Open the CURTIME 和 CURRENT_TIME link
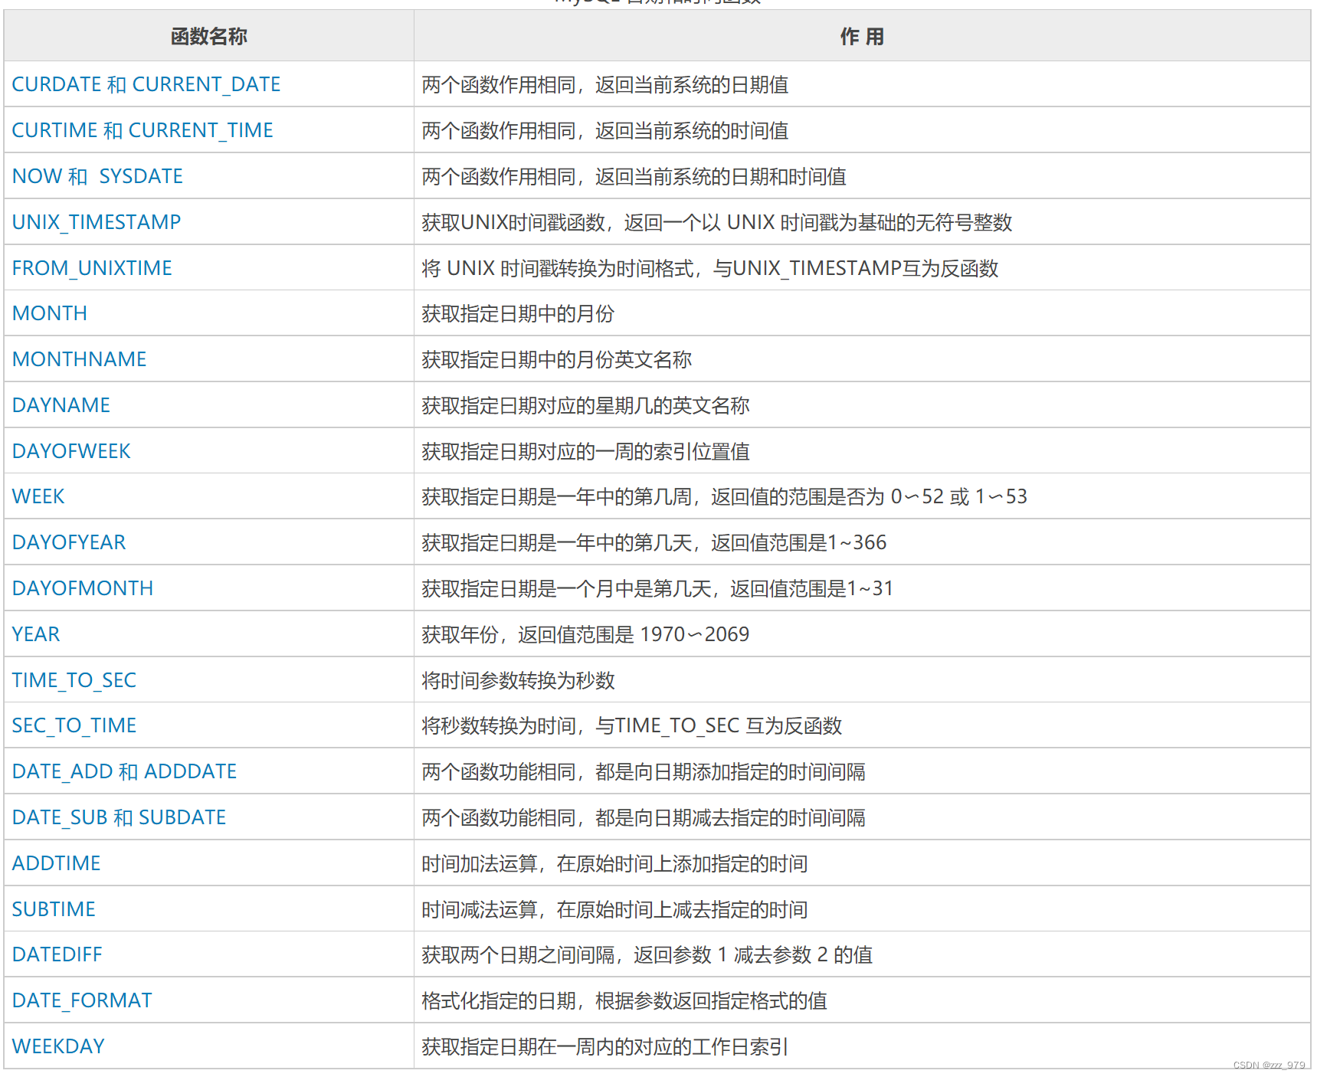 [142, 130]
